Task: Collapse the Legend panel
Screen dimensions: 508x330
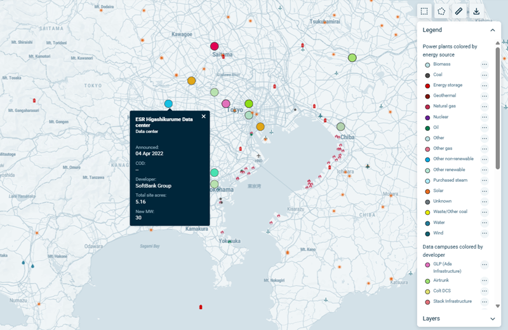Action: coord(492,30)
